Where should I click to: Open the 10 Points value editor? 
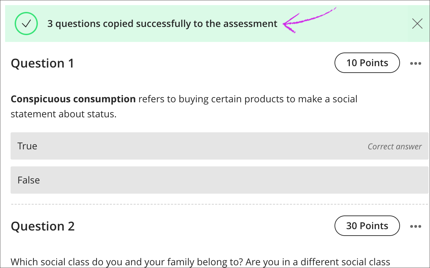[367, 63]
